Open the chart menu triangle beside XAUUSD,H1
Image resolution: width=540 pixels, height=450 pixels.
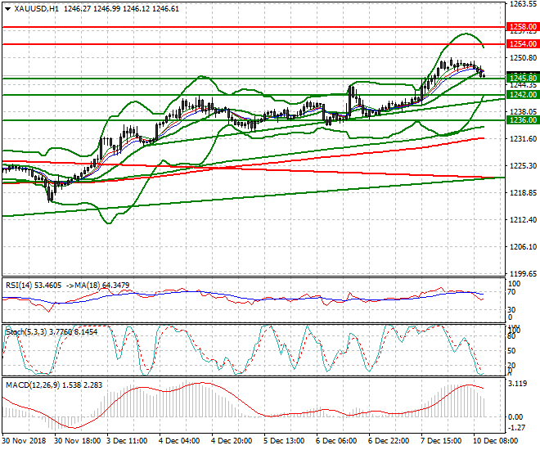pyautogui.click(x=7, y=9)
